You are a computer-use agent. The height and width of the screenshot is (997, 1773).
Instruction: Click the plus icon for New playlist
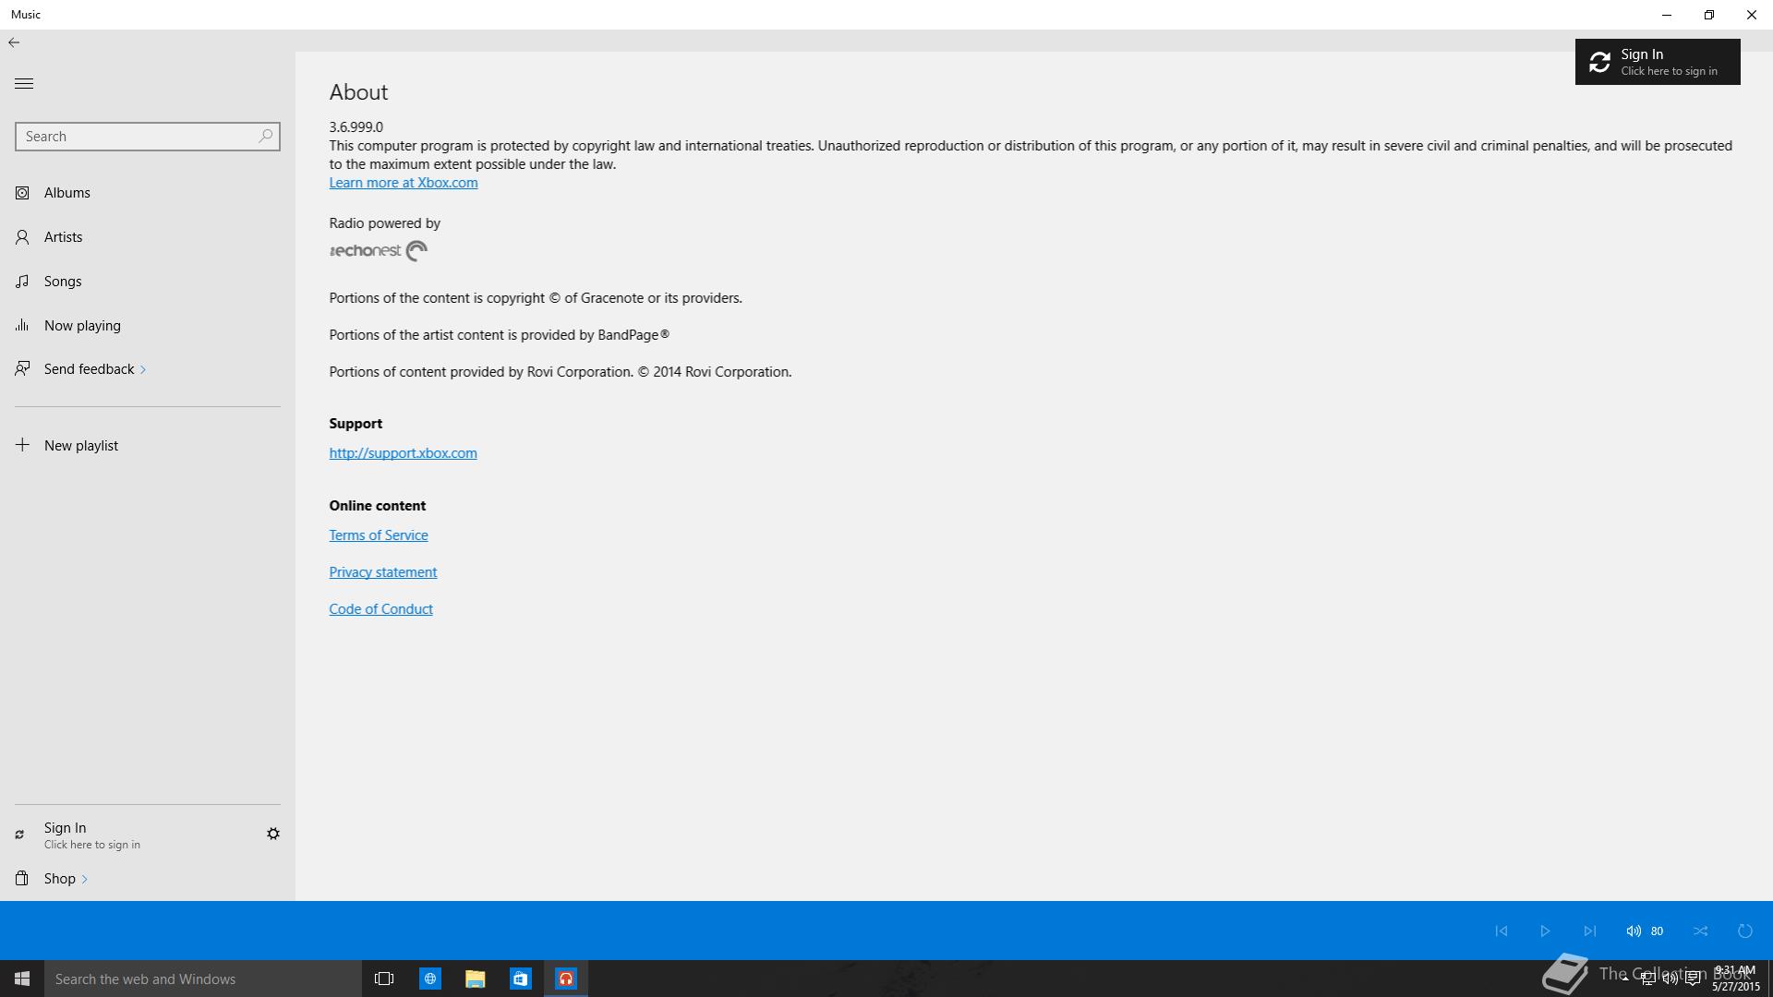coord(22,445)
